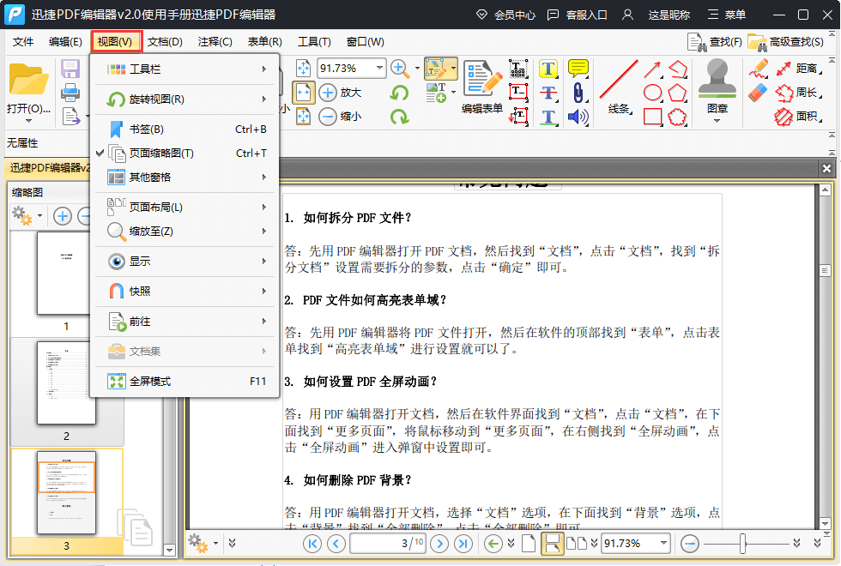
Task: Click the sound annotation speaker icon
Action: click(578, 117)
